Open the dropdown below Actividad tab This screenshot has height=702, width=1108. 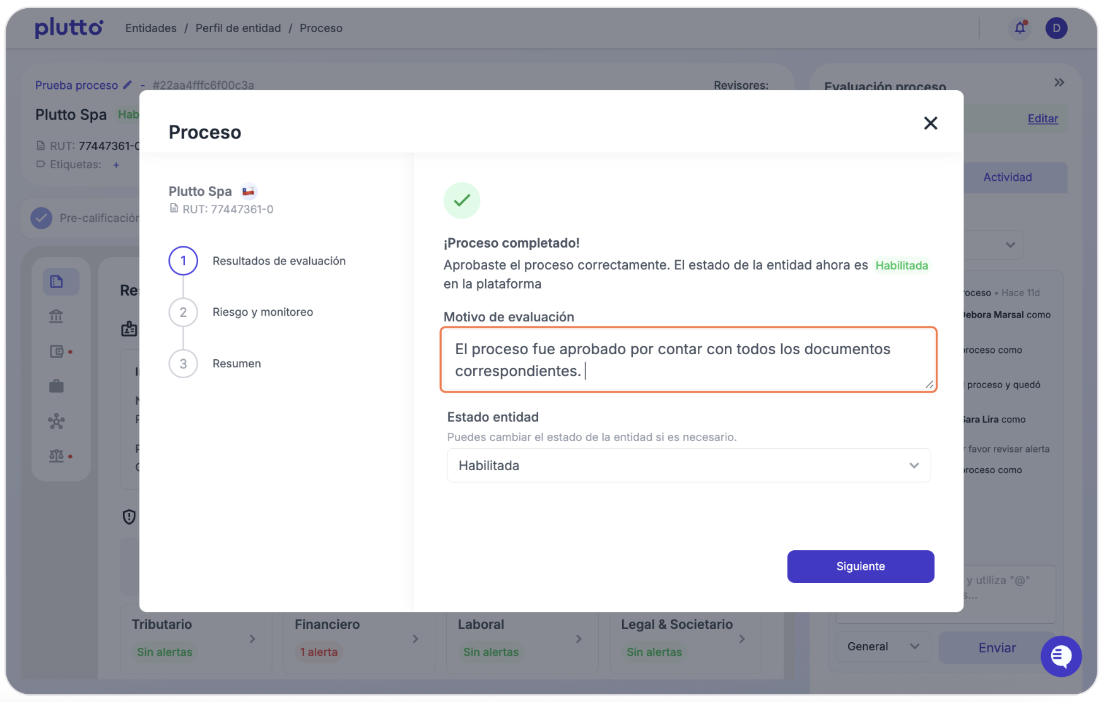coord(994,245)
